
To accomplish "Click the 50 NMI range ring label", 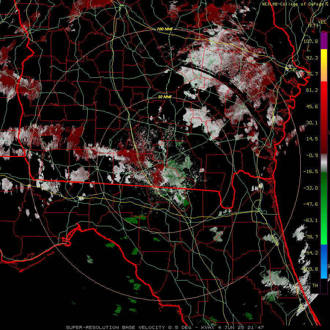I will click(165, 97).
